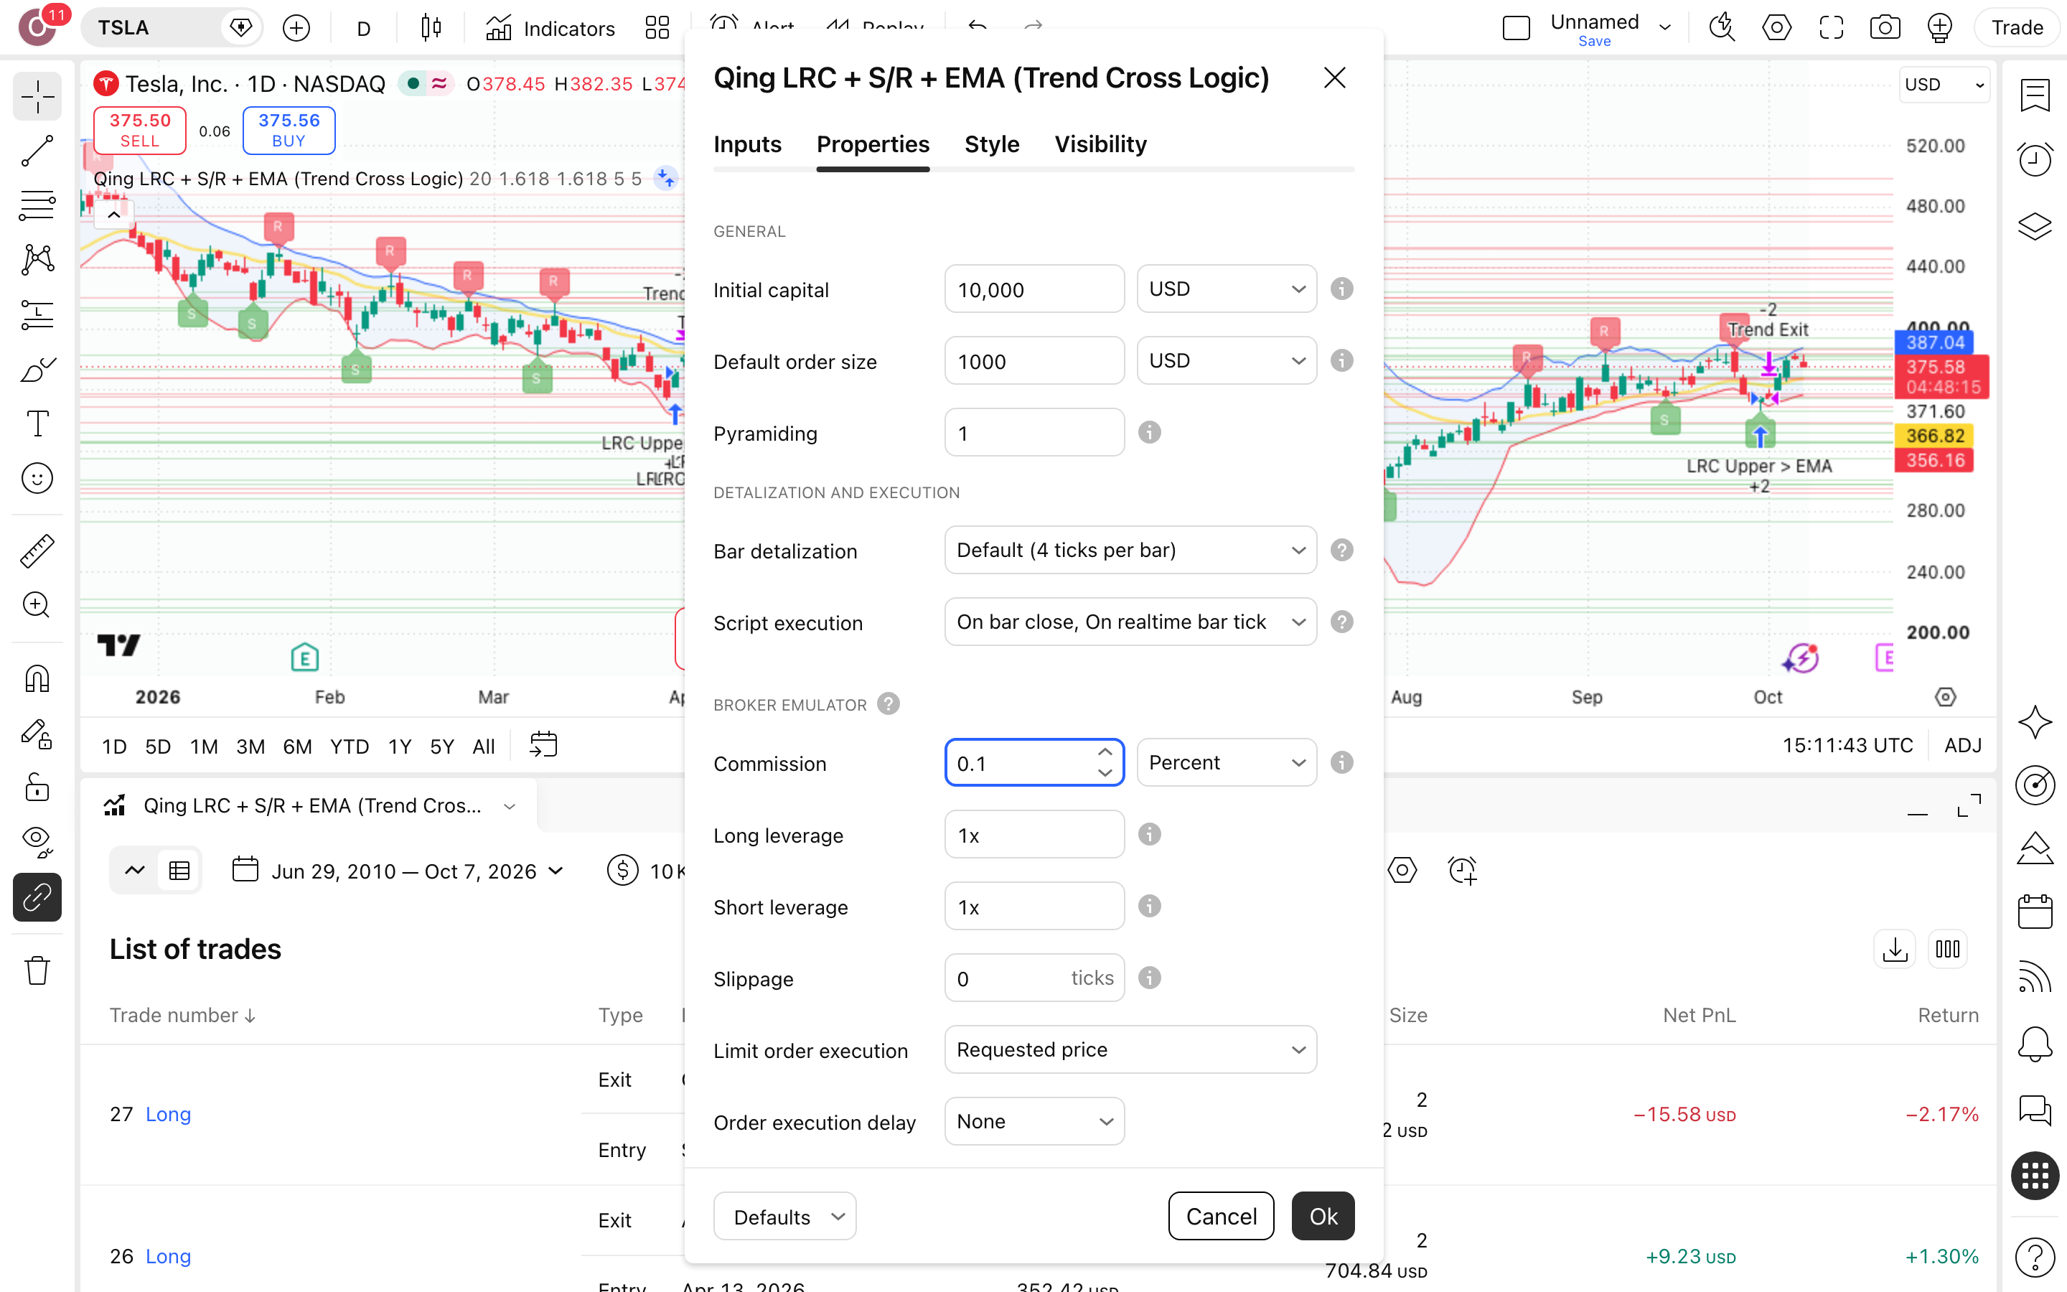Click the 375.56 BUY button
The width and height of the screenshot is (2067, 1292).
tap(289, 131)
